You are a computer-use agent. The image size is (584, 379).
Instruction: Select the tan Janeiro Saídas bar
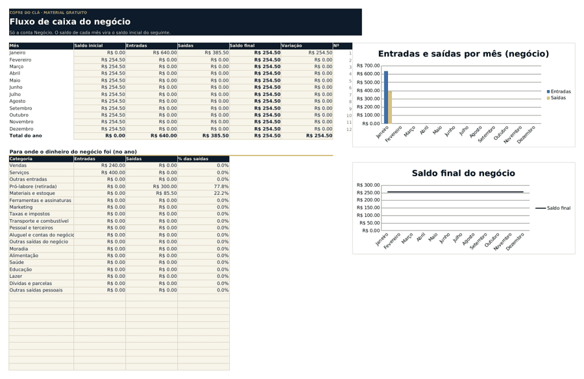[390, 108]
